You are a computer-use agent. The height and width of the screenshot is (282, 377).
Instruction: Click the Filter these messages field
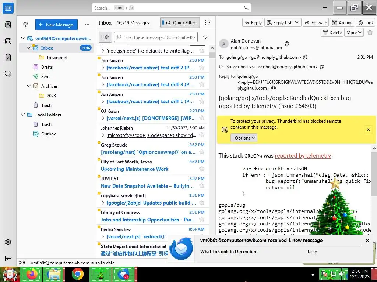pos(156,37)
